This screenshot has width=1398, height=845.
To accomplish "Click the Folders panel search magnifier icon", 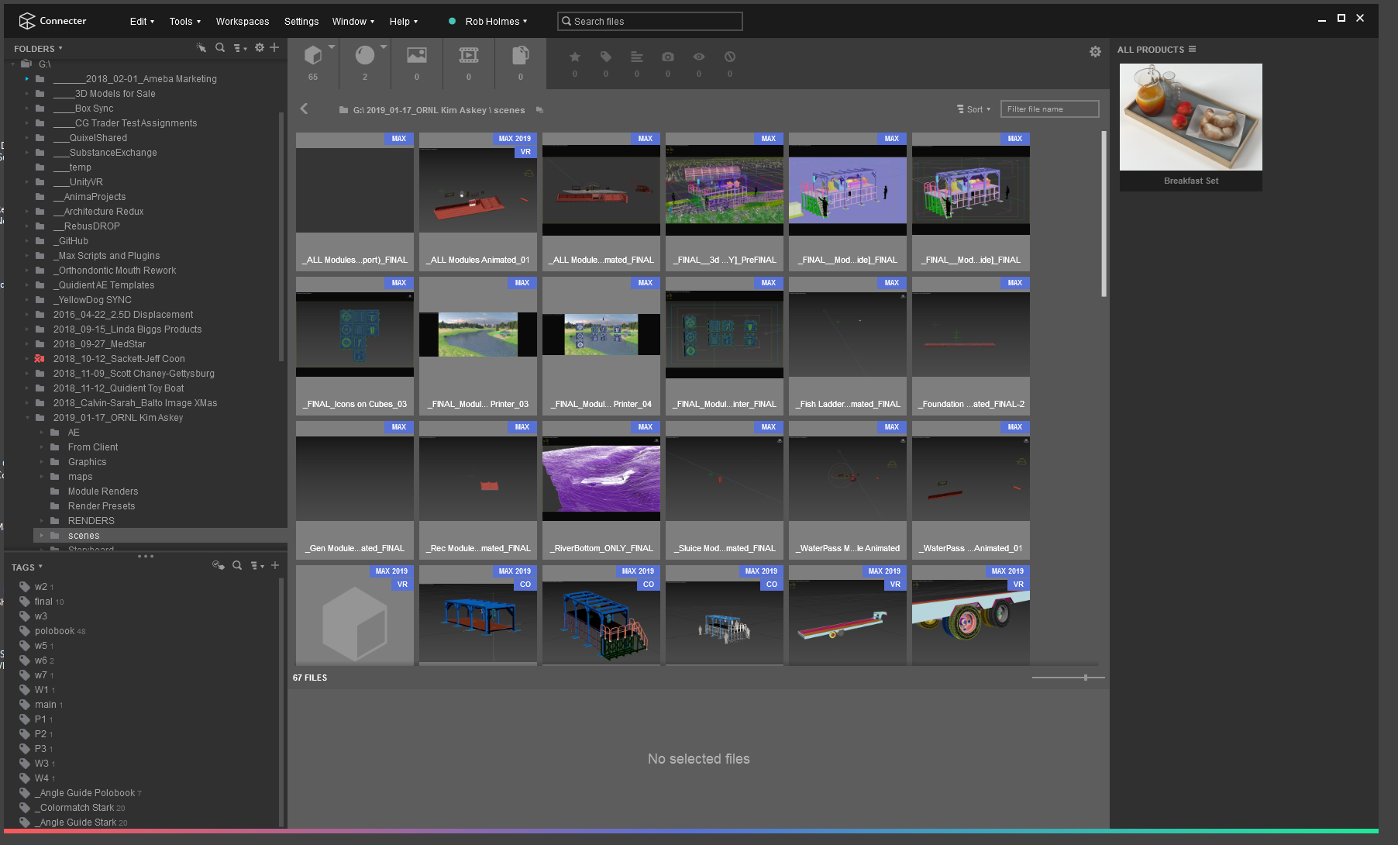I will pos(220,48).
